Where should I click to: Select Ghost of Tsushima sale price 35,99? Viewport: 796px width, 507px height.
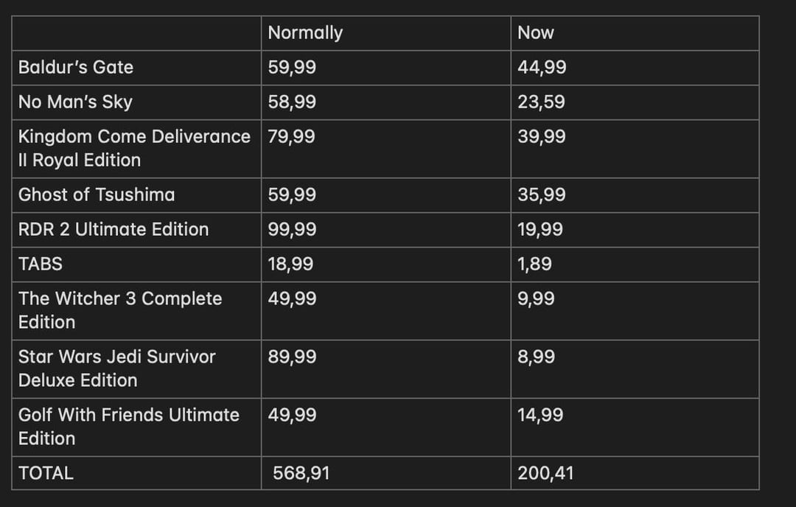tap(542, 195)
